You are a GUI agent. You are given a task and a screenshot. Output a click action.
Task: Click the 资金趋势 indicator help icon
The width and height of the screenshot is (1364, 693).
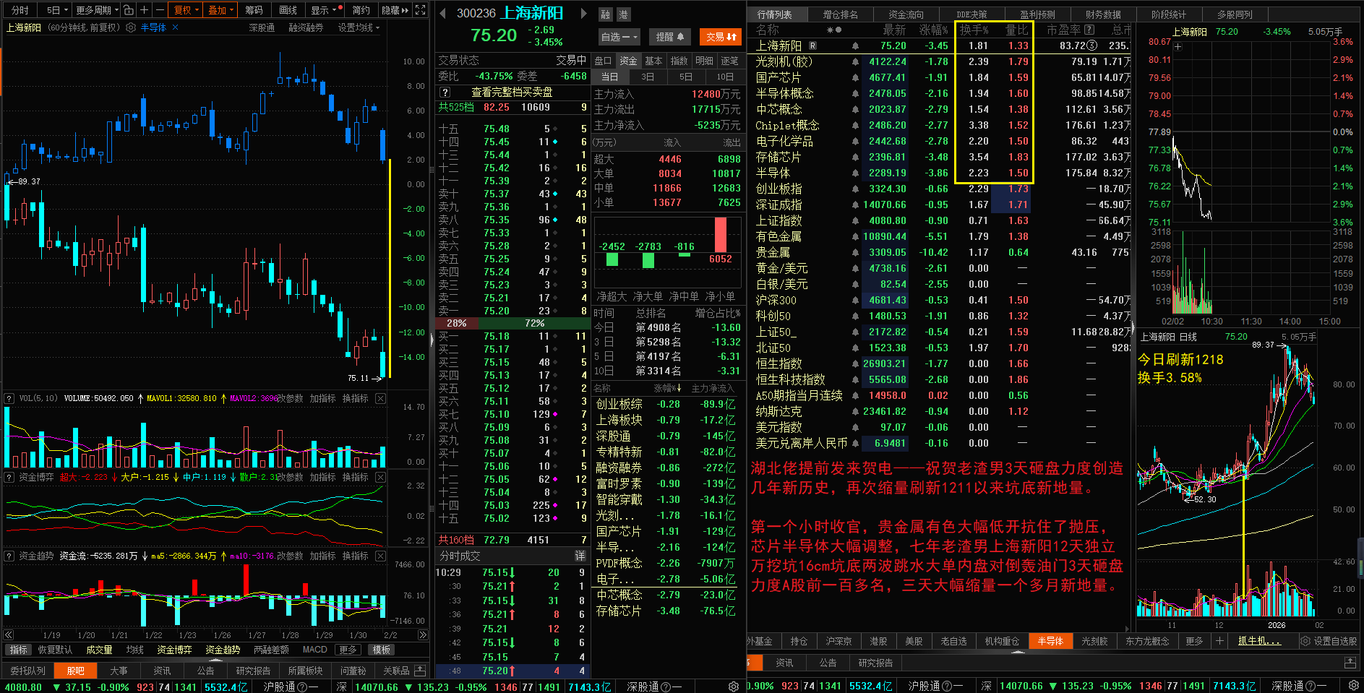9,556
